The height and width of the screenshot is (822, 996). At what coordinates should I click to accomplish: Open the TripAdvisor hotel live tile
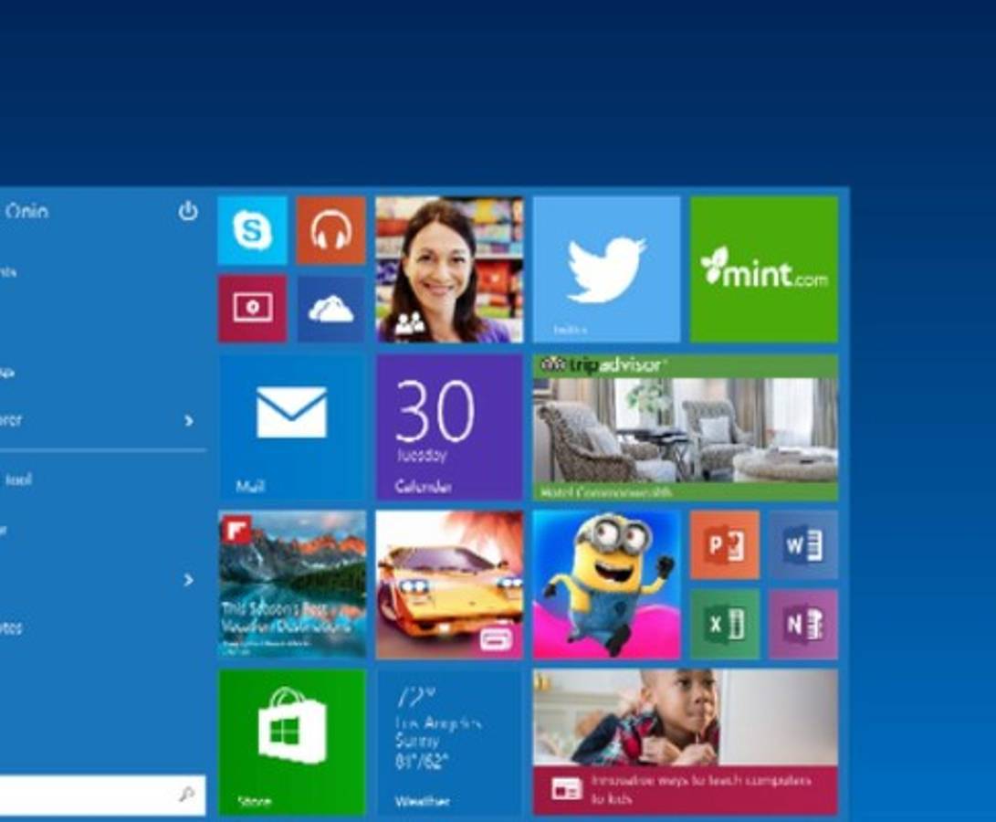click(x=685, y=427)
